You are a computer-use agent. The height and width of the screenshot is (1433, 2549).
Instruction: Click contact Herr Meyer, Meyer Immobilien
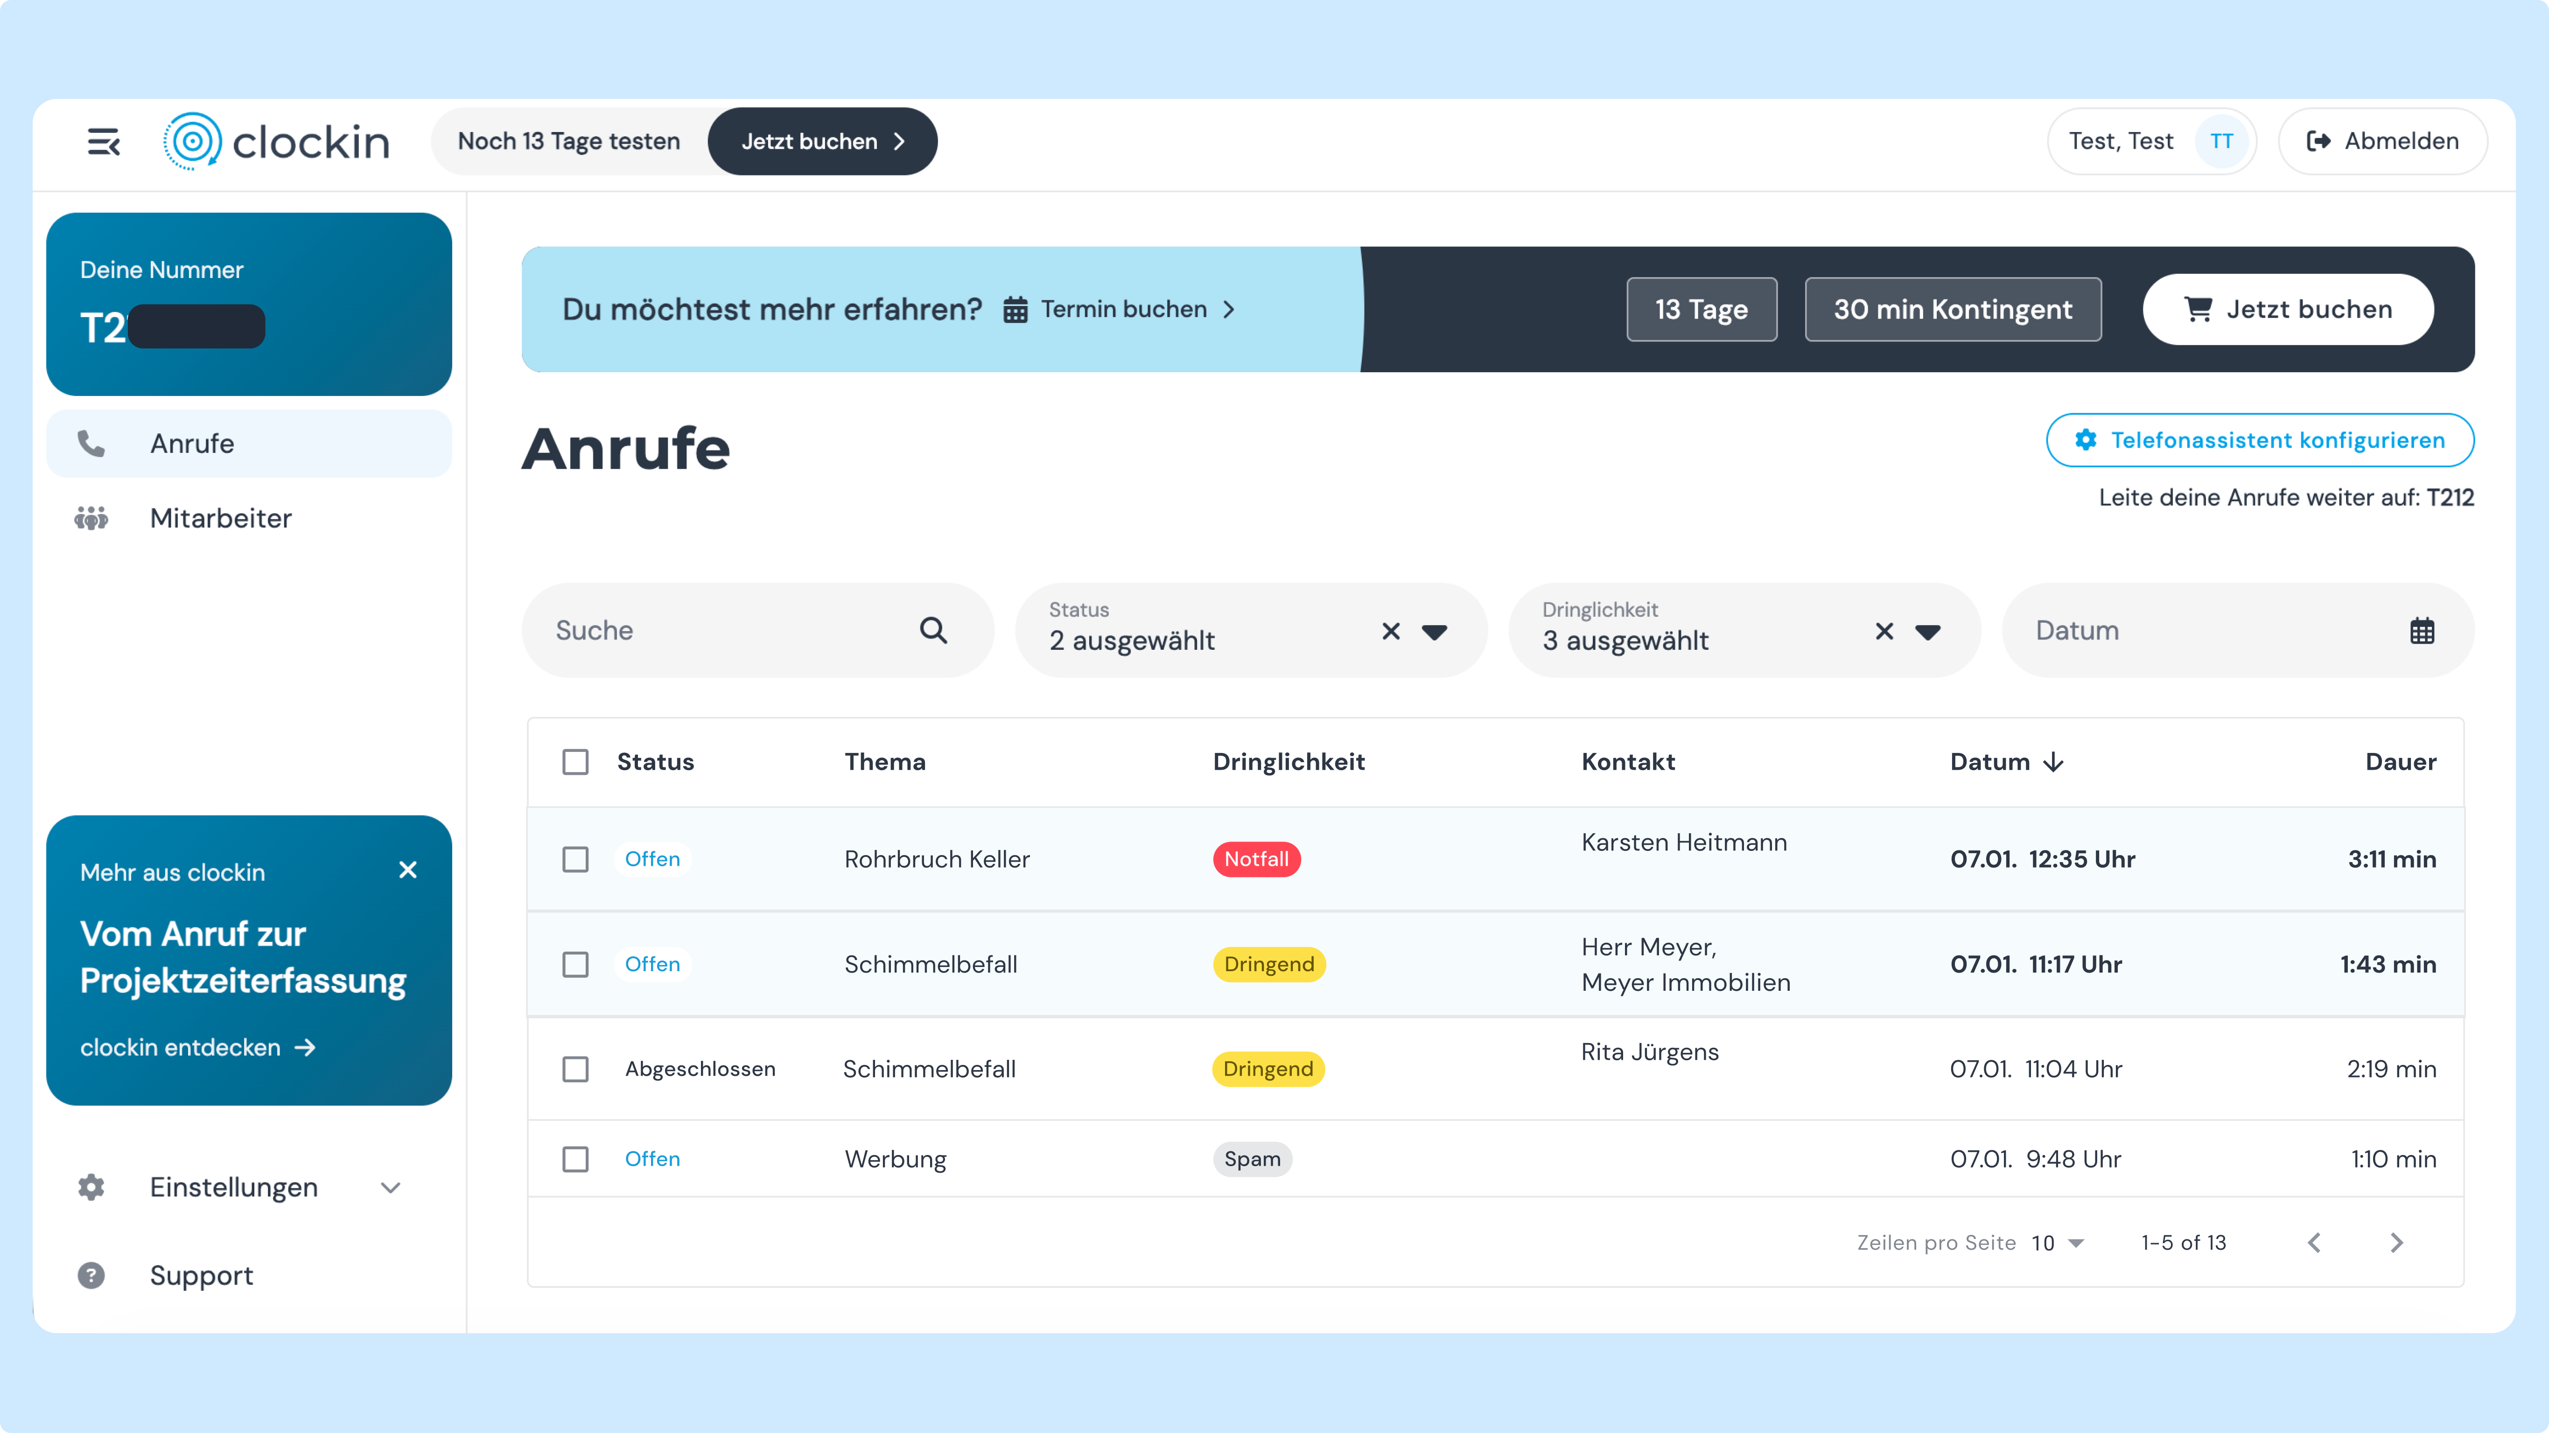(x=1686, y=965)
